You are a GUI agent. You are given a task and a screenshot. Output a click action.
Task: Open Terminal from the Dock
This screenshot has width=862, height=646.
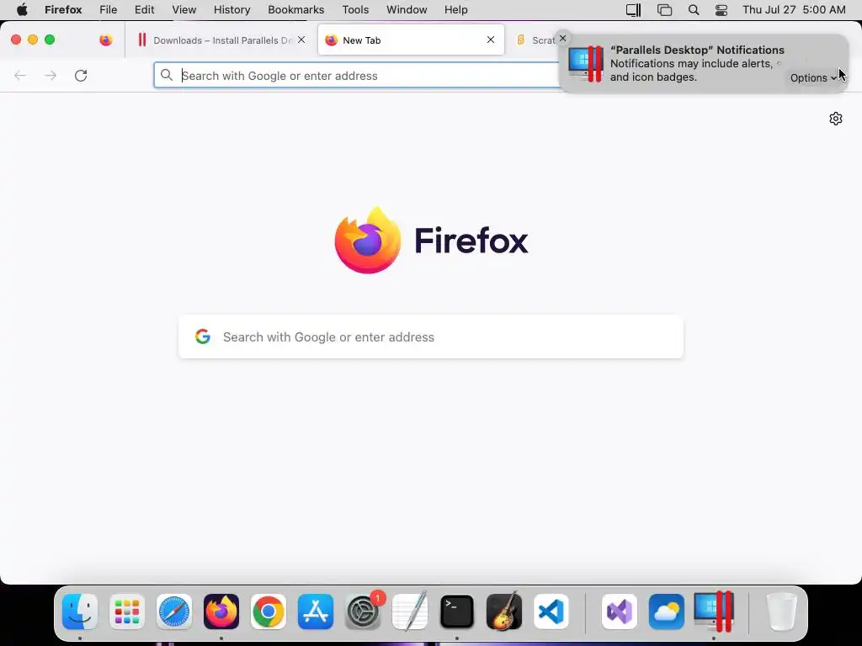(457, 612)
